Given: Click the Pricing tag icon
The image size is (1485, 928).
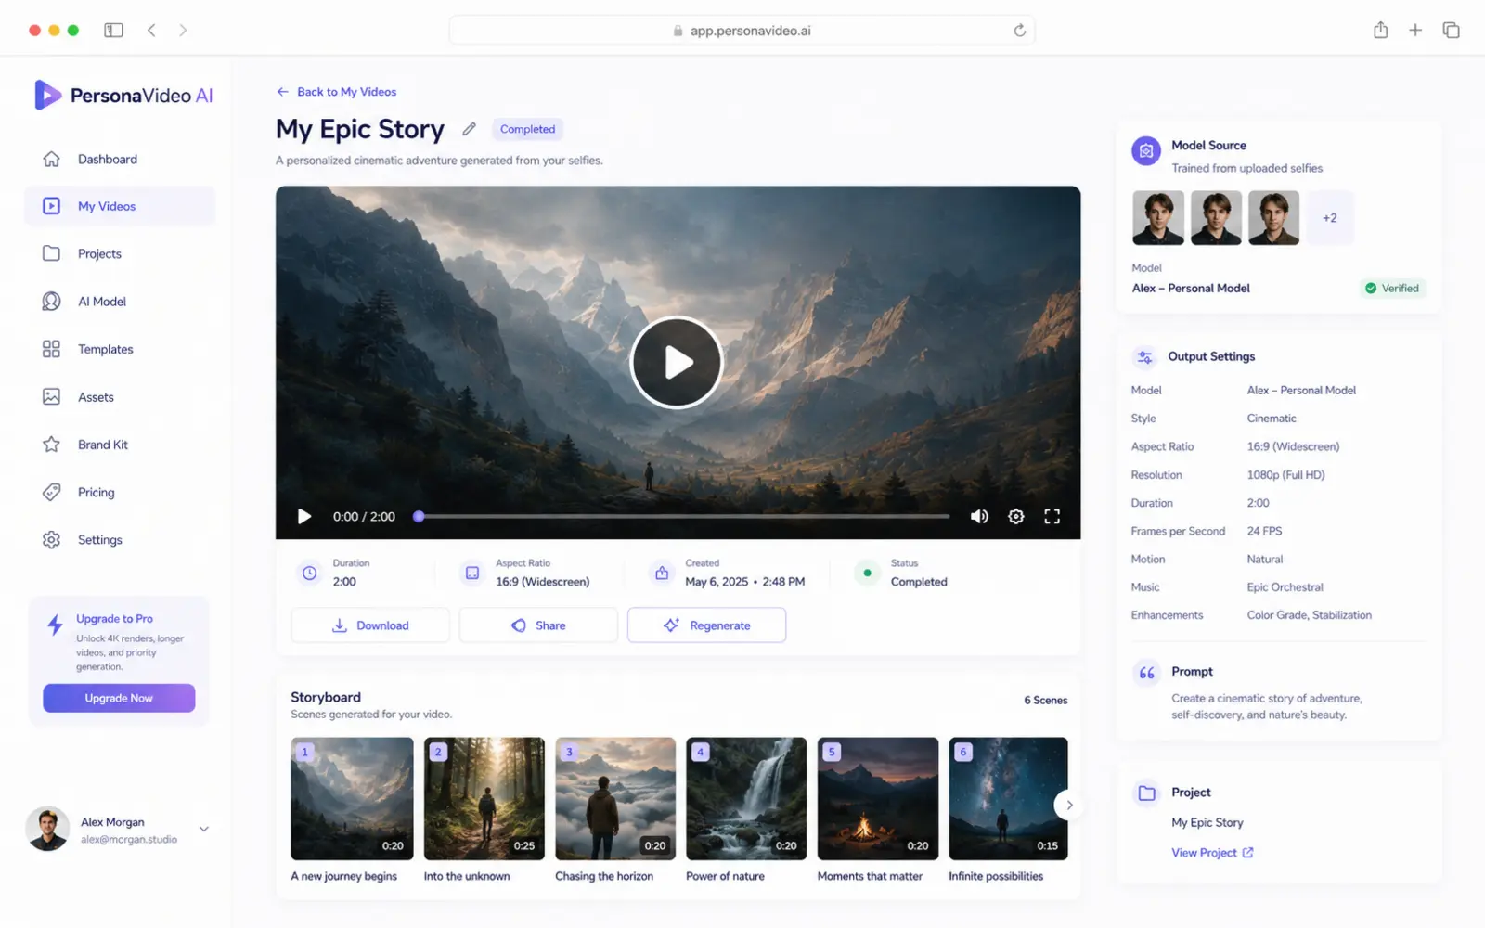Looking at the screenshot, I should tap(51, 492).
